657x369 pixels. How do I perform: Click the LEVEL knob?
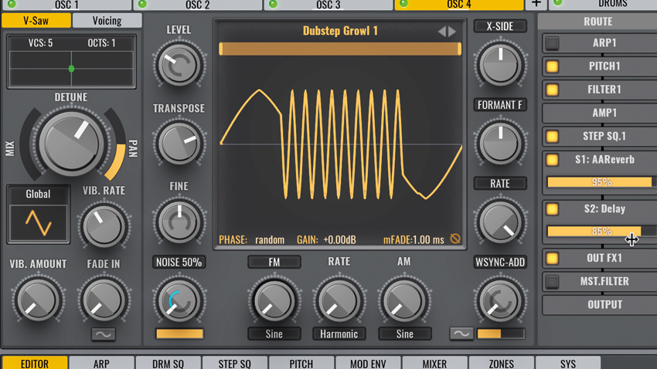(x=179, y=65)
